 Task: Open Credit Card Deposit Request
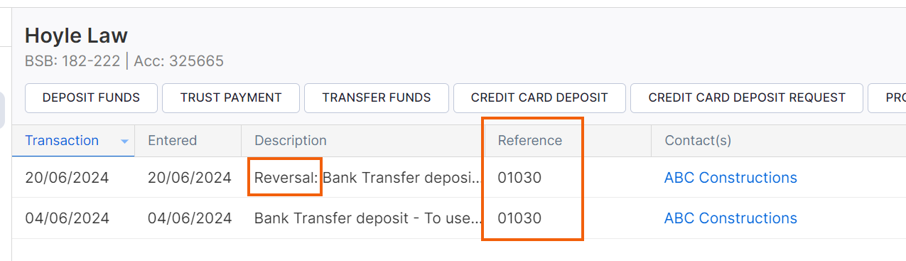[747, 98]
